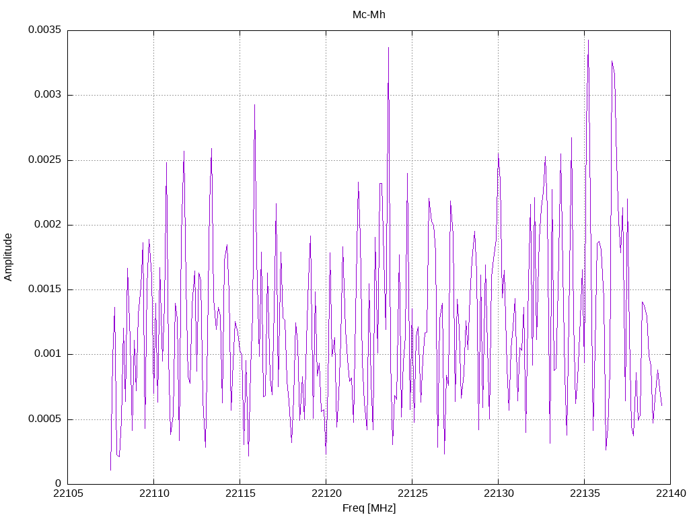Click x-axis value 22120

[326, 493]
